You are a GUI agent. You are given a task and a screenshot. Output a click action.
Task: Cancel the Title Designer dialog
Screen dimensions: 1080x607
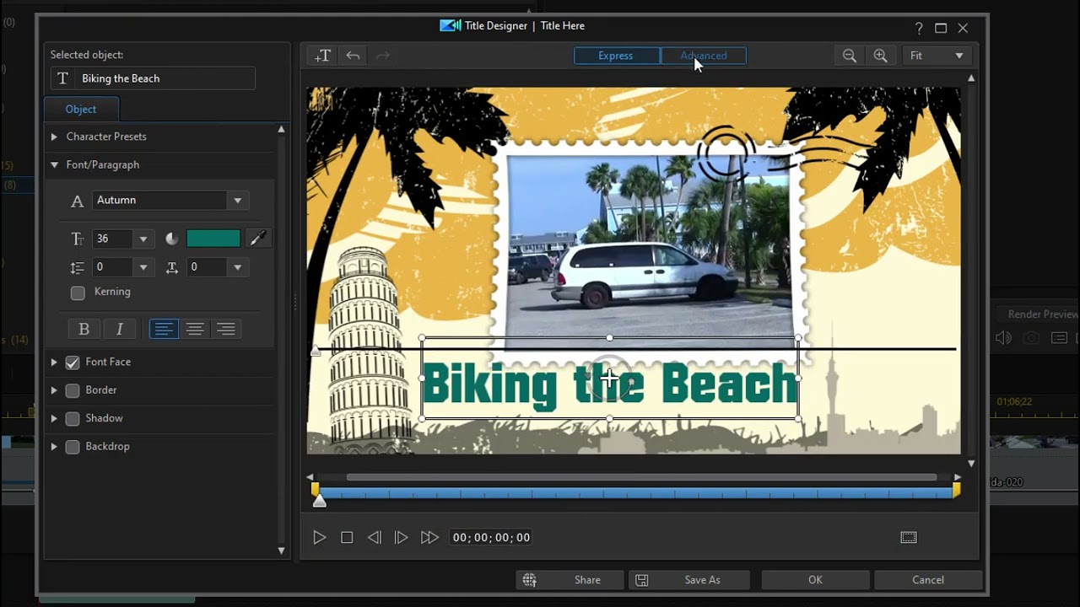pyautogui.click(x=928, y=580)
